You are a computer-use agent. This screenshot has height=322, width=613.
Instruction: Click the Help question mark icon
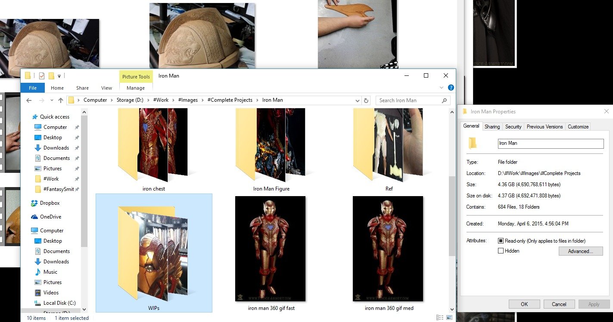point(451,88)
